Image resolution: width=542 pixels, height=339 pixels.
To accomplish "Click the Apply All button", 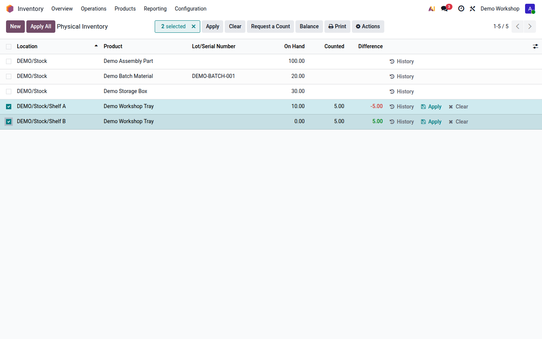I will click(x=41, y=26).
